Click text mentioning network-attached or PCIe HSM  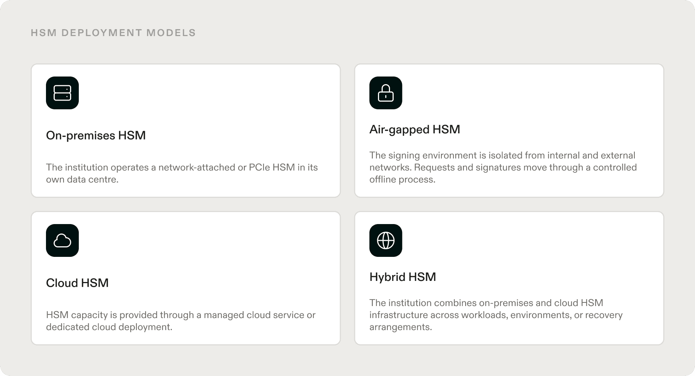(226, 168)
